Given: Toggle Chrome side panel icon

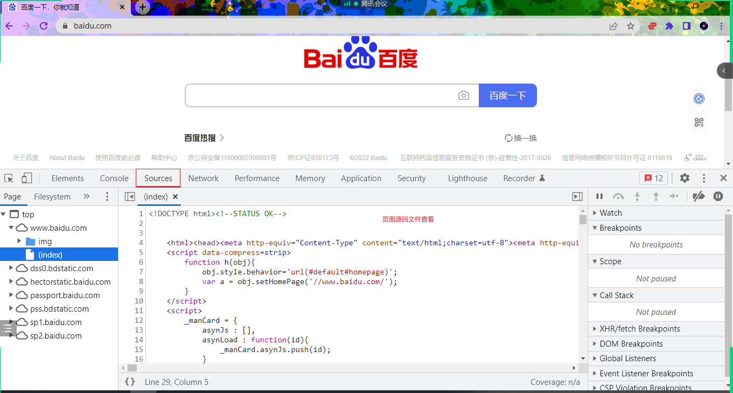Looking at the screenshot, I should click(686, 26).
